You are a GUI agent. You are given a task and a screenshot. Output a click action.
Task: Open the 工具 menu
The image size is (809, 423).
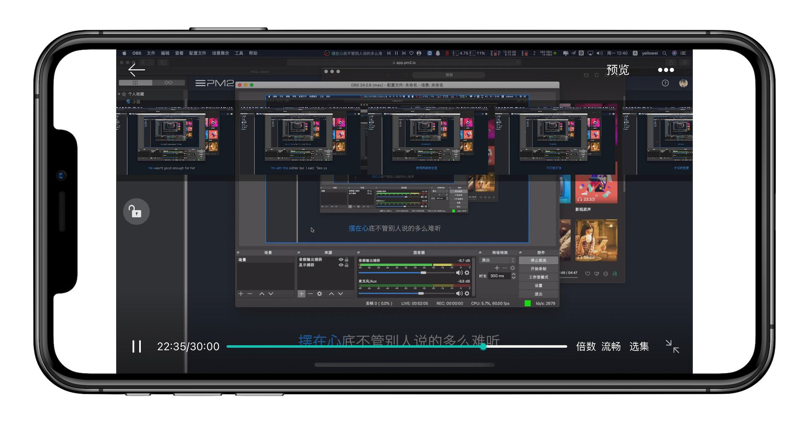click(x=239, y=53)
